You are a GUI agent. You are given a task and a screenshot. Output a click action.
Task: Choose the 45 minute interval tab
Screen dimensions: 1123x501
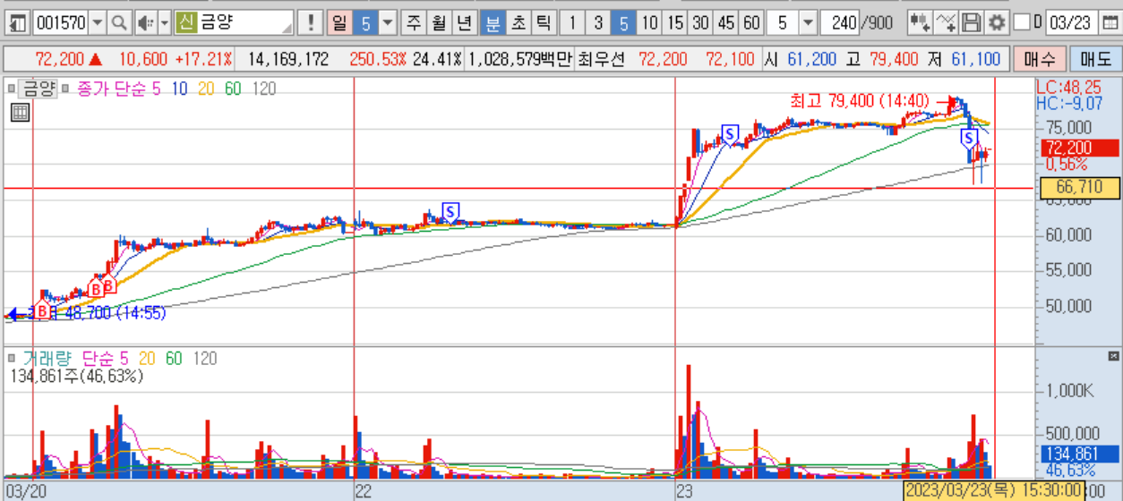point(726,22)
